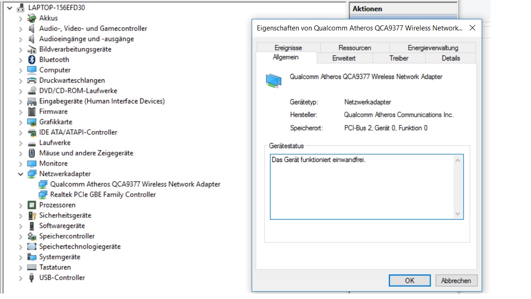The width and height of the screenshot is (531, 299).
Task: Click the USB-Controller plug icon
Action: [x=31, y=278]
